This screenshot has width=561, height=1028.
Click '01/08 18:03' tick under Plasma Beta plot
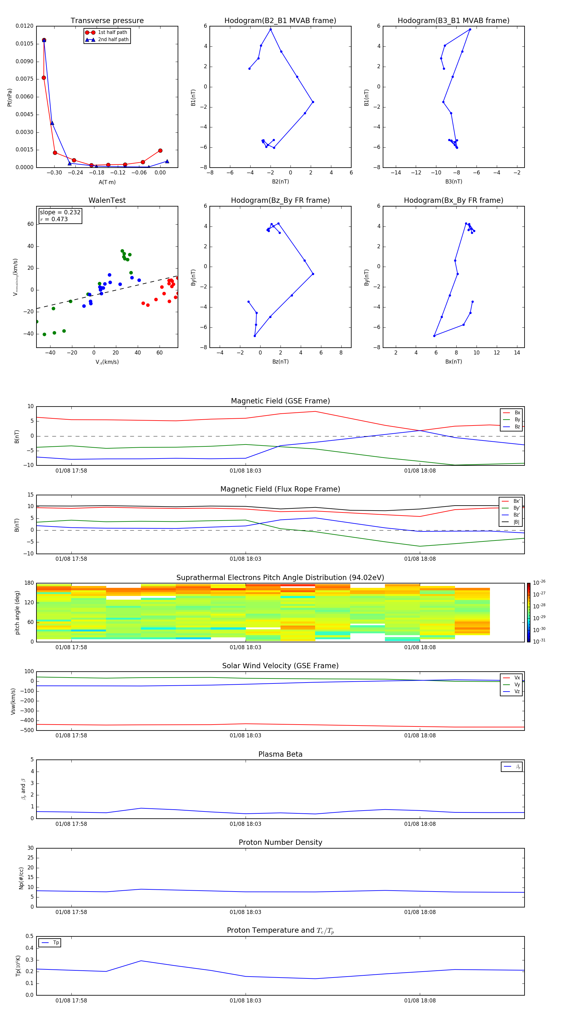click(245, 824)
